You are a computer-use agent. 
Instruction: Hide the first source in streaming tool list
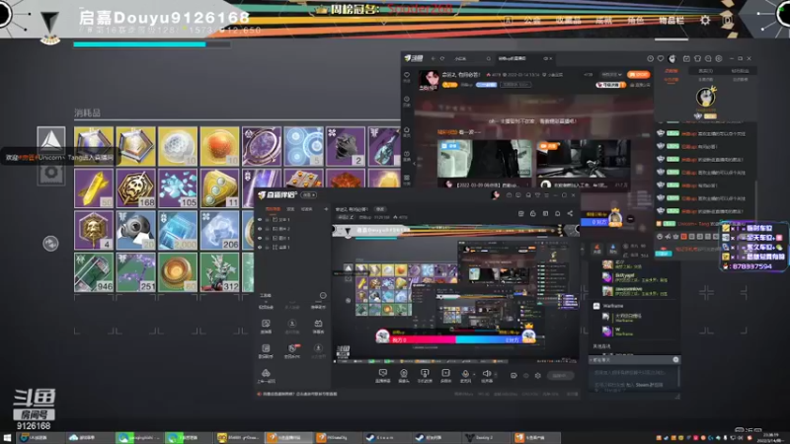pos(260,220)
